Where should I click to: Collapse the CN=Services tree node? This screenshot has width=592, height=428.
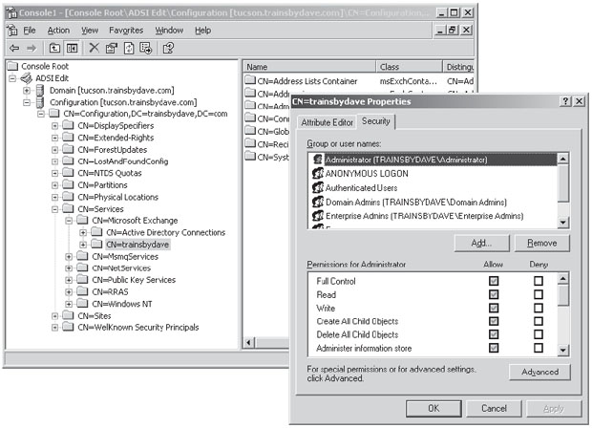[x=54, y=209]
